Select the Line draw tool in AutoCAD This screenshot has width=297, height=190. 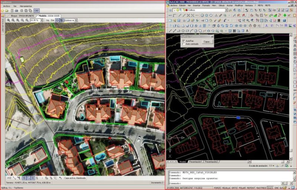(170, 31)
